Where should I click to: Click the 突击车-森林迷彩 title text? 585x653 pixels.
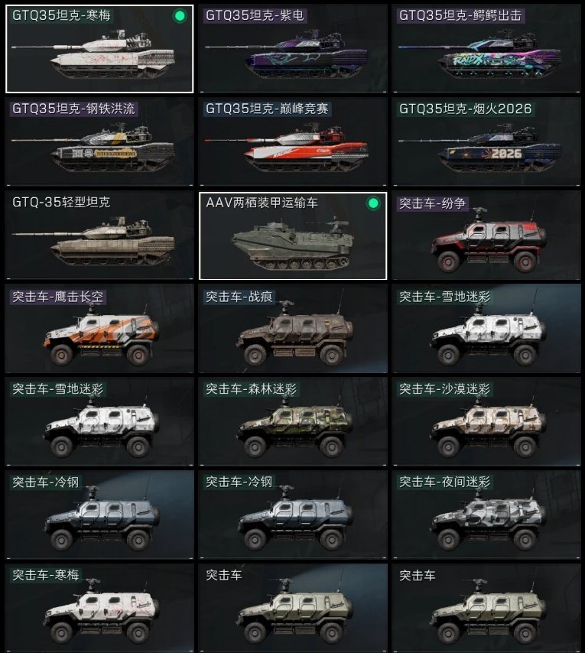(251, 389)
